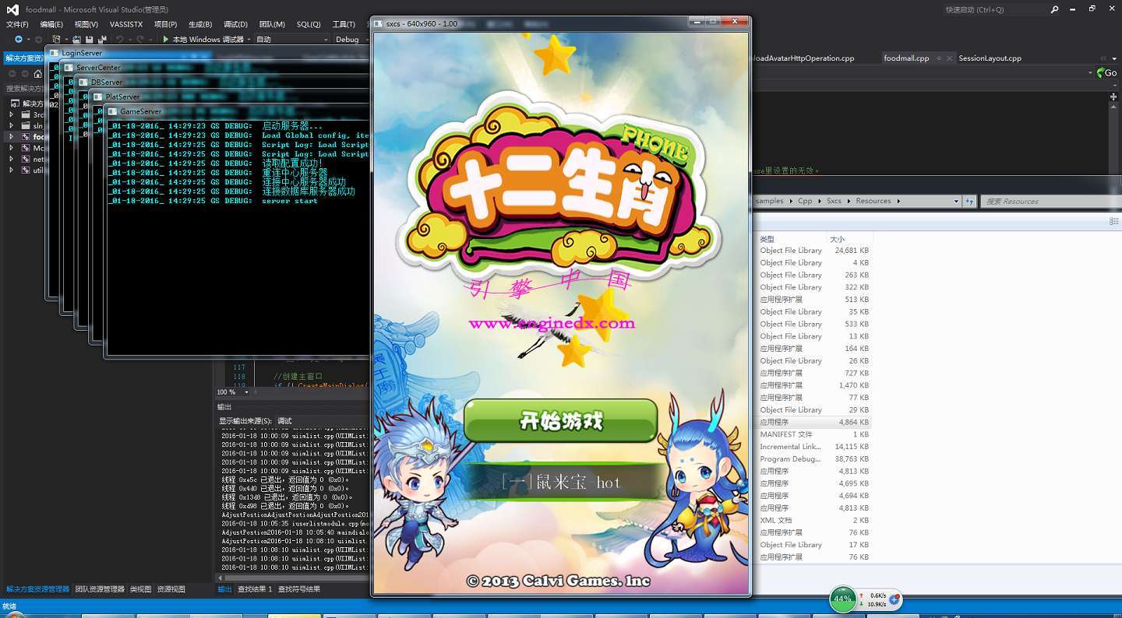The height and width of the screenshot is (618, 1122).
Task: Click the undo toolbar icon
Action: pyautogui.click(x=120, y=39)
